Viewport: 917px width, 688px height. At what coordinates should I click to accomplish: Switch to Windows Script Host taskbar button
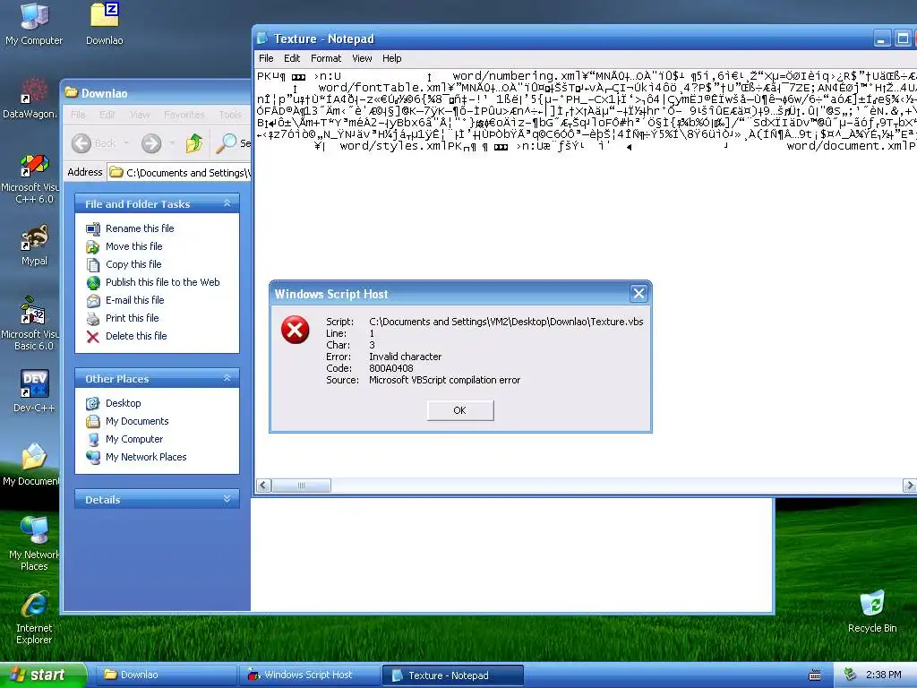(x=310, y=675)
